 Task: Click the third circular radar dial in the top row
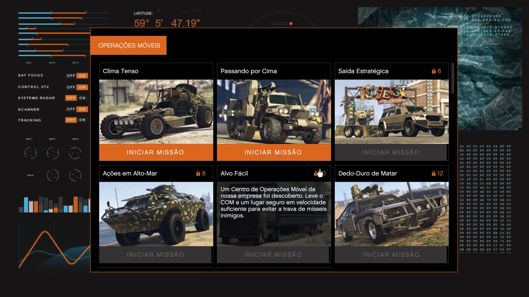click(75, 153)
